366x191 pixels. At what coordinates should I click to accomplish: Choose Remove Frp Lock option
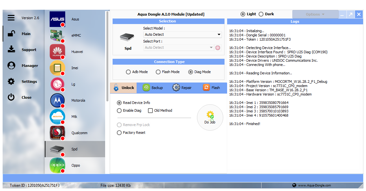[133, 125]
